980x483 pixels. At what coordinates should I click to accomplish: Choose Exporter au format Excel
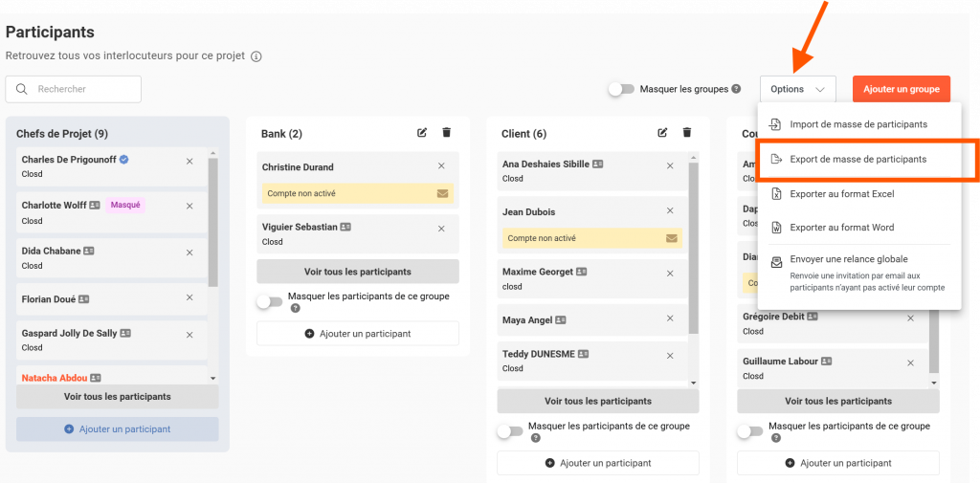(841, 194)
